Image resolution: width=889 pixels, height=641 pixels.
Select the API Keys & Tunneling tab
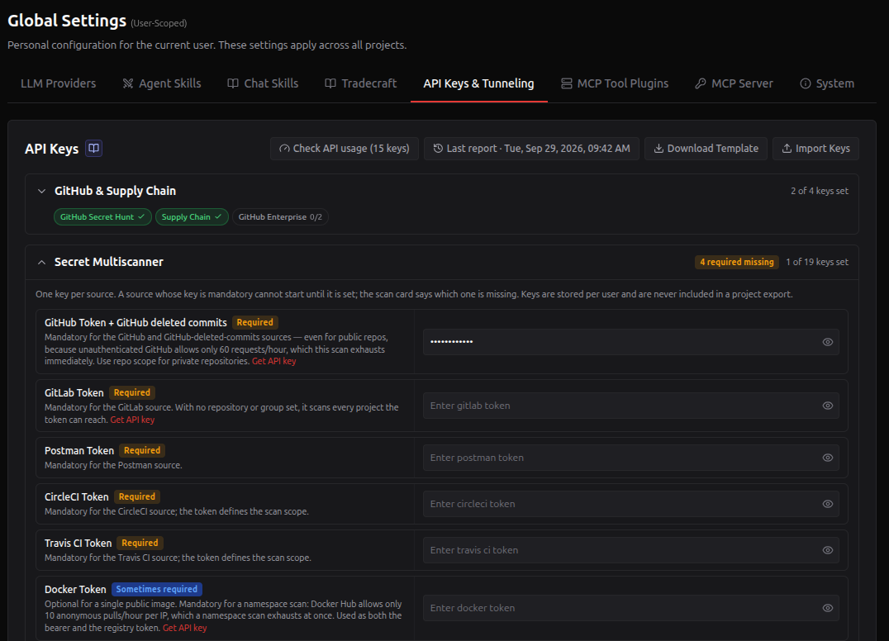[478, 83]
